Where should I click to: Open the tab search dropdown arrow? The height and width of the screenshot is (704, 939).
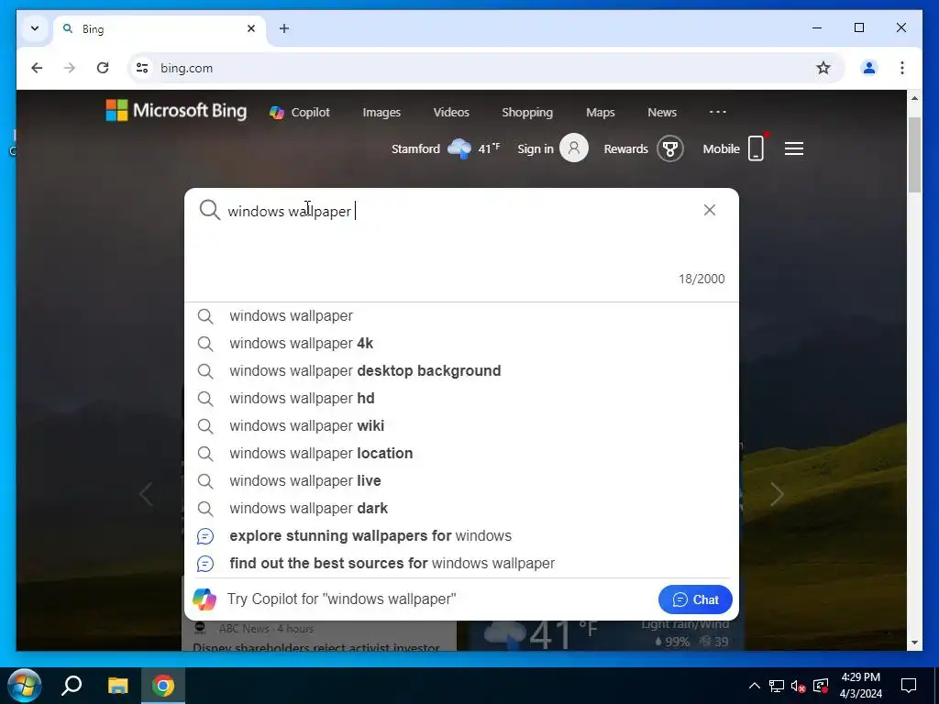(x=35, y=28)
